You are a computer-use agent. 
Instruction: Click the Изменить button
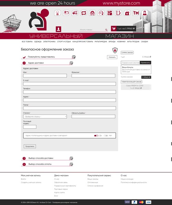(x=112, y=57)
